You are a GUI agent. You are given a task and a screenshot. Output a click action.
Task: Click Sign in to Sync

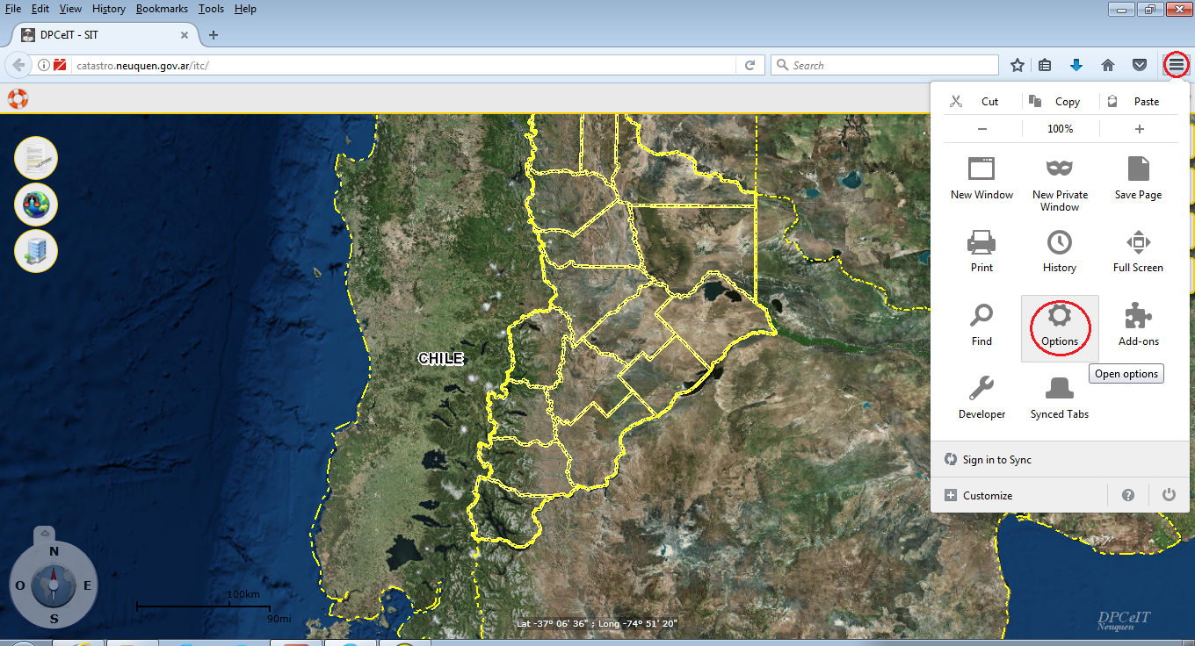[996, 460]
